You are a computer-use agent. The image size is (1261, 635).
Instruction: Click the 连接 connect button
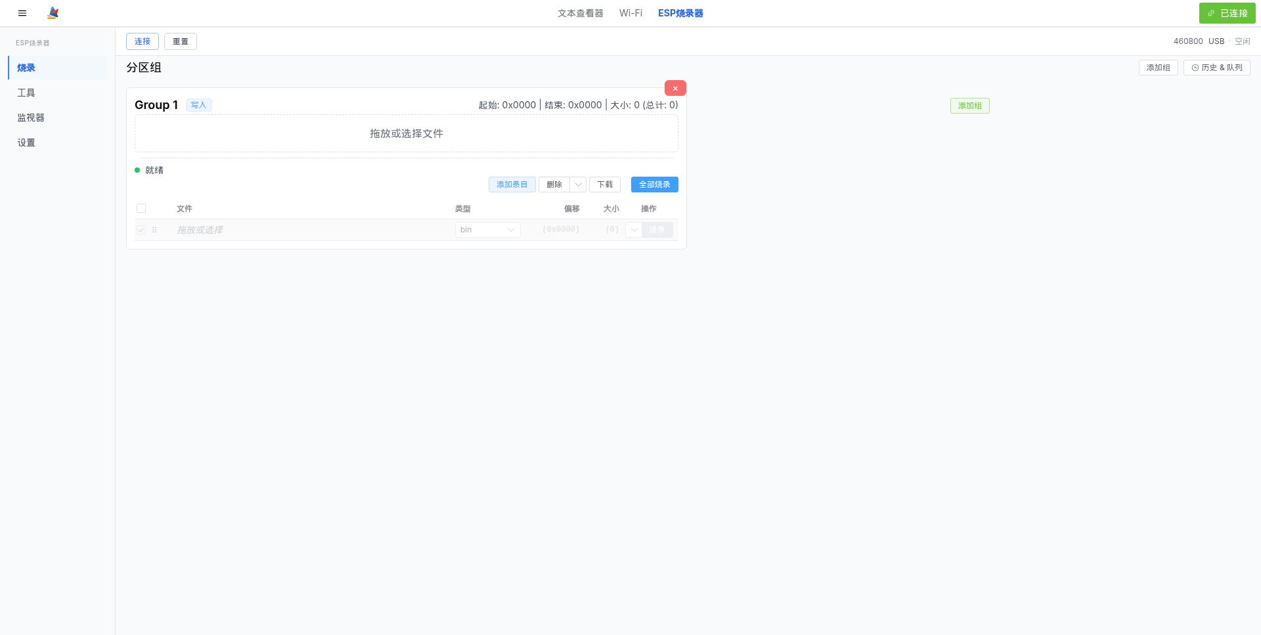tap(142, 41)
